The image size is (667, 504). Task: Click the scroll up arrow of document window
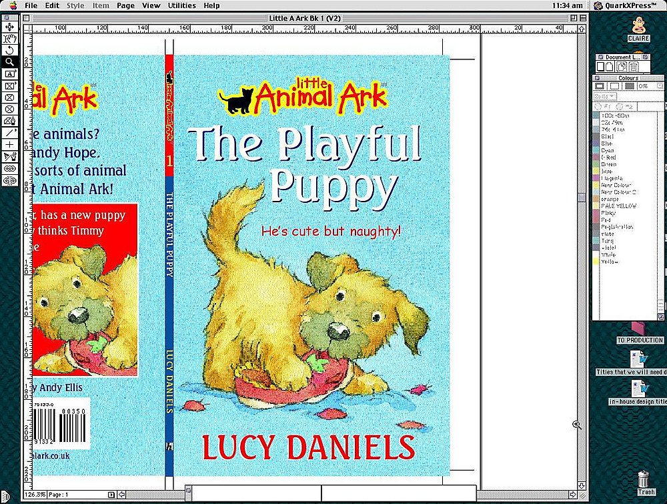[582, 29]
